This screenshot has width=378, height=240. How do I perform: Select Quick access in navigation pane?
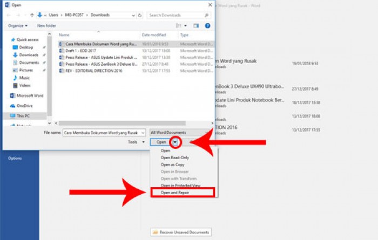[28, 39]
